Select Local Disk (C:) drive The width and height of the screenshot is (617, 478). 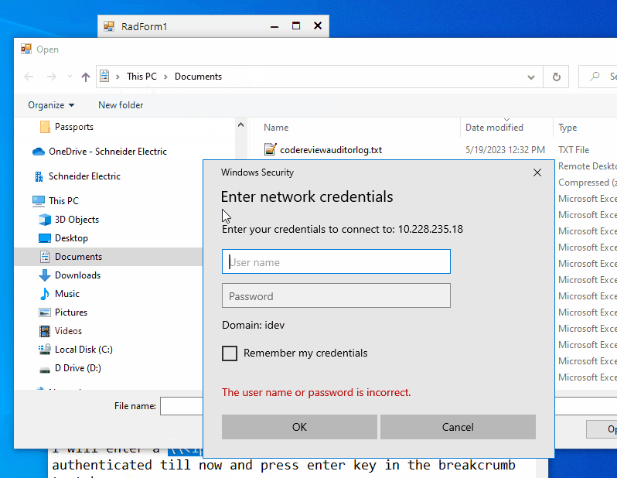pyautogui.click(x=83, y=350)
